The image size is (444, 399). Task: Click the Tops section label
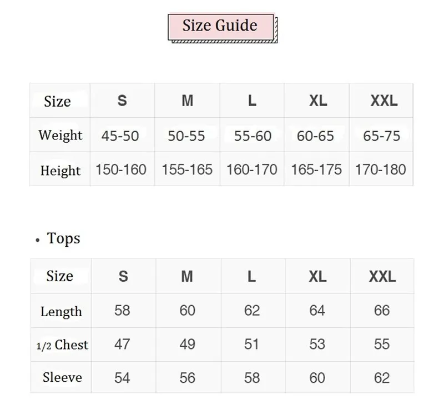63,238
